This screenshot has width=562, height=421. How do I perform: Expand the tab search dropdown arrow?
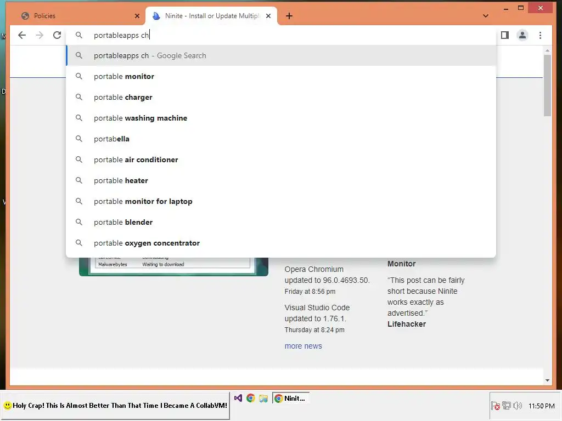pyautogui.click(x=486, y=16)
